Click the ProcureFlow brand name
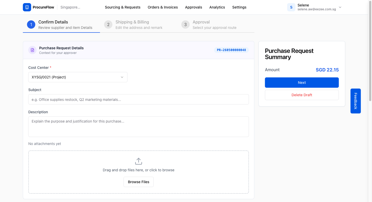 pyautogui.click(x=43, y=7)
